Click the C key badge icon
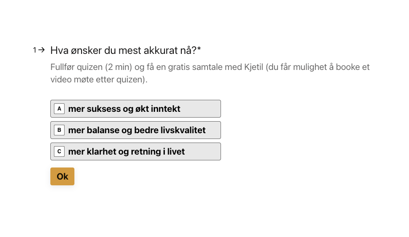Screen dimensions: 409x237 coord(59,151)
